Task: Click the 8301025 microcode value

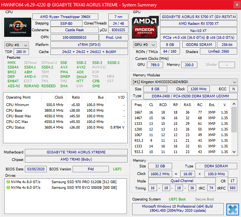Action: point(118,30)
